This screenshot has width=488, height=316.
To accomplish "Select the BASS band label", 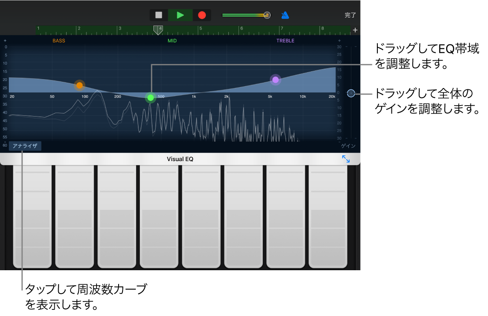I will tap(59, 40).
